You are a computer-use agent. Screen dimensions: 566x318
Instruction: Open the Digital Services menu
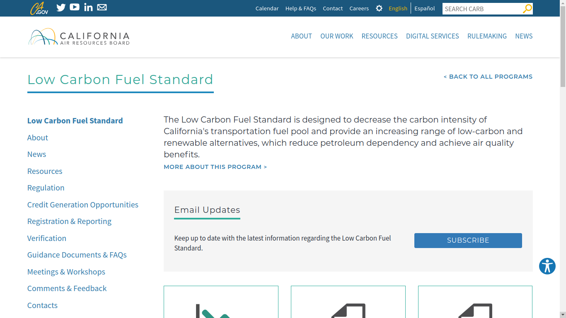point(432,36)
